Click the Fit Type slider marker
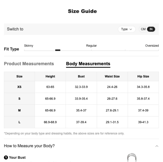The image size is (163, 162). (x=58, y=50)
